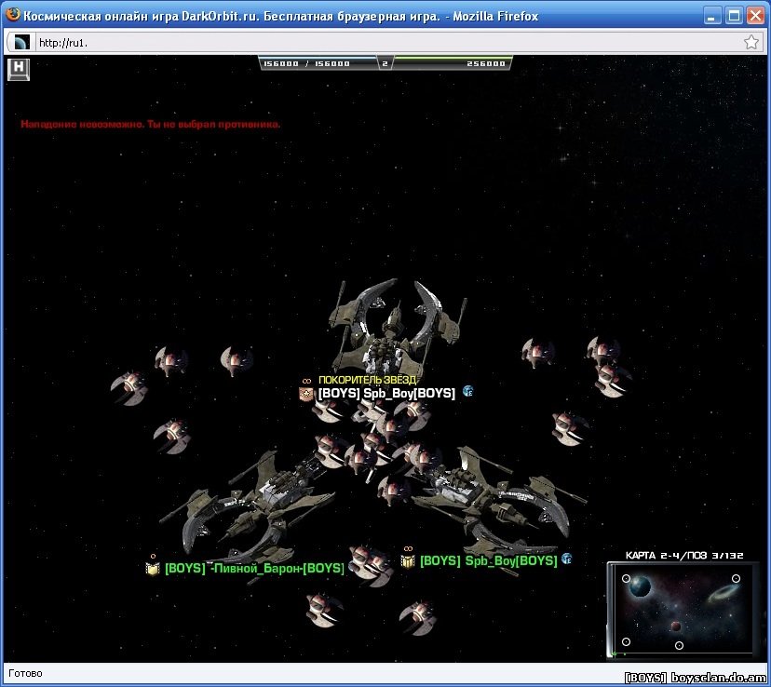
Task: Click top-left jump gate on minimap
Action: (x=626, y=578)
